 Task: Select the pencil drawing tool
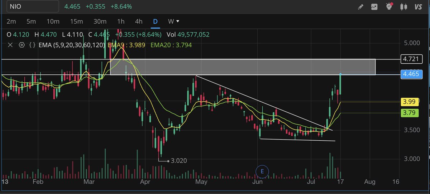[x=361, y=6]
